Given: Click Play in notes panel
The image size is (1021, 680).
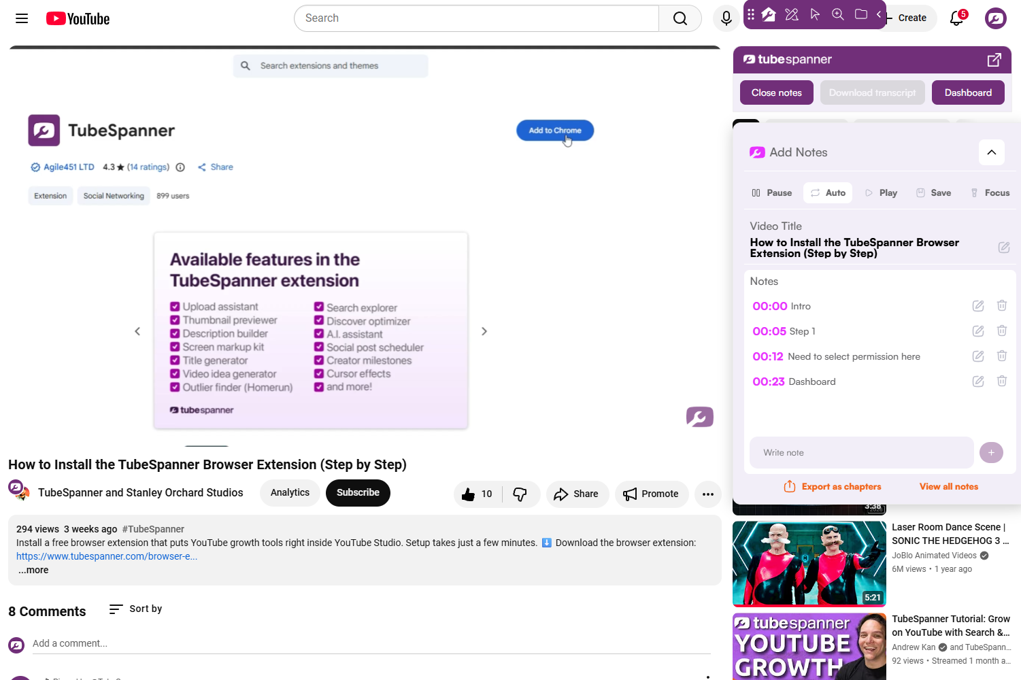Looking at the screenshot, I should point(881,193).
